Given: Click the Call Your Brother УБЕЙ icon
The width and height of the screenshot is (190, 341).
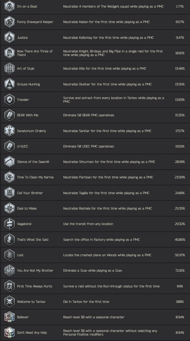Looking at the screenshot, I should [10, 193].
